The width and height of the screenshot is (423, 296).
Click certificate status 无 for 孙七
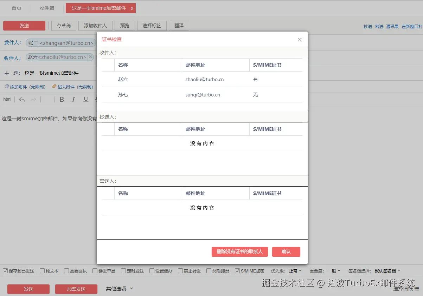pos(255,95)
